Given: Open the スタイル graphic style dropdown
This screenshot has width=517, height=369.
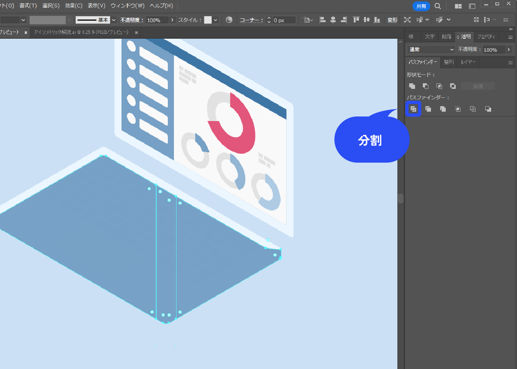Looking at the screenshot, I should click(216, 20).
